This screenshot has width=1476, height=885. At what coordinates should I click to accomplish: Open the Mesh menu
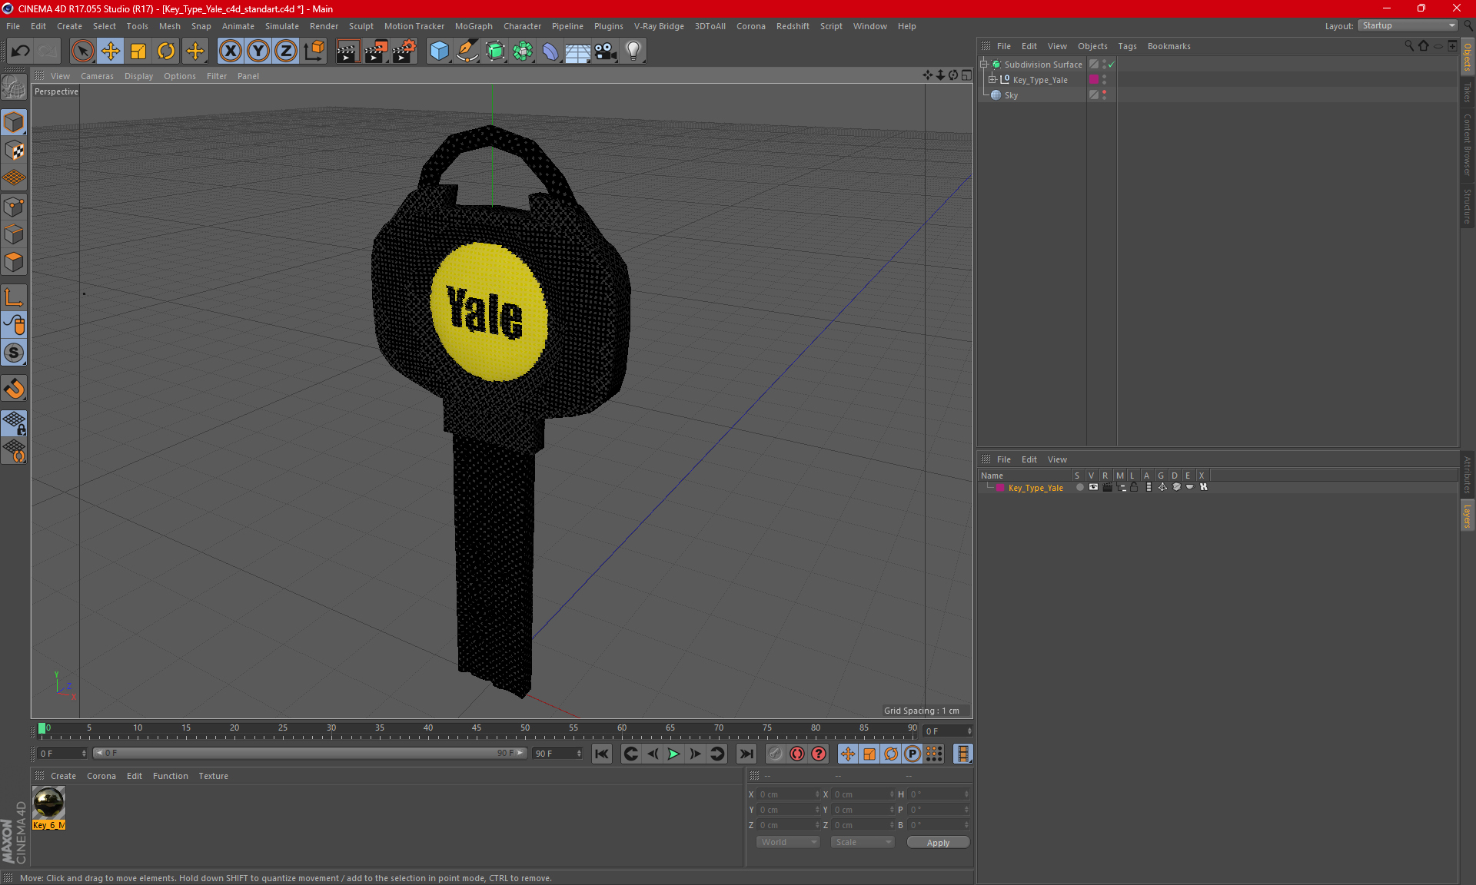[169, 26]
